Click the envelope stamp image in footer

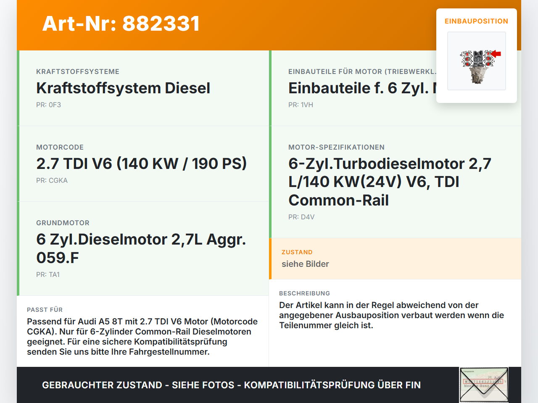click(x=484, y=385)
